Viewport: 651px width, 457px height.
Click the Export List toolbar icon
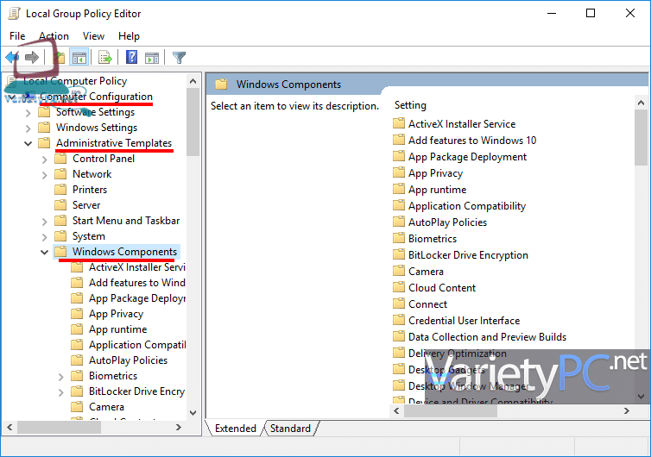coord(105,58)
